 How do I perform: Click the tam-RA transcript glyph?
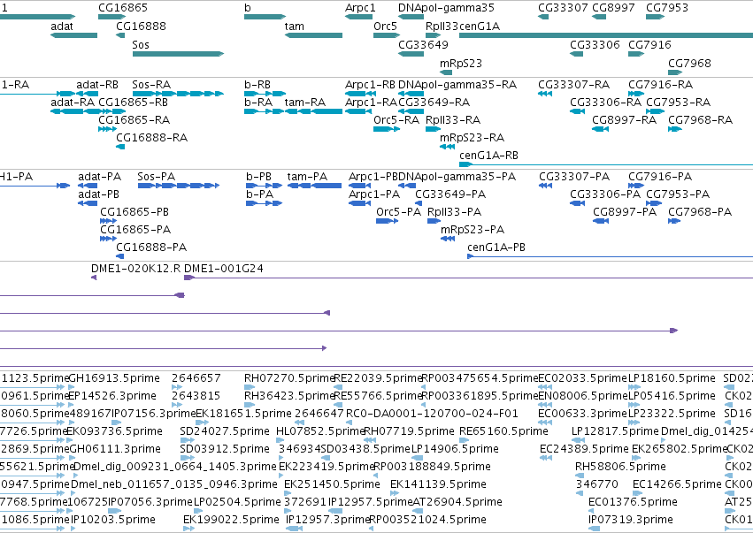(313, 111)
